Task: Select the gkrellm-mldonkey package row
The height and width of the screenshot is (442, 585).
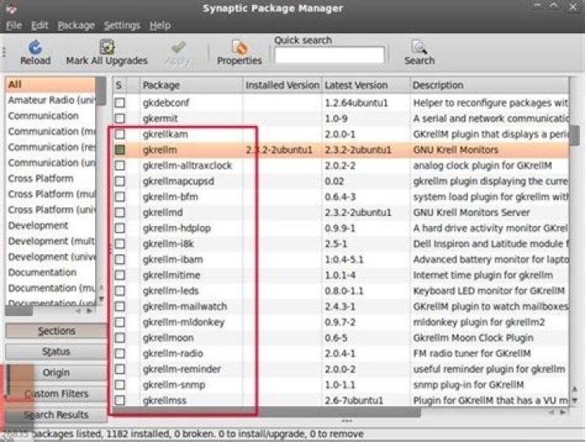Action: [x=340, y=322]
